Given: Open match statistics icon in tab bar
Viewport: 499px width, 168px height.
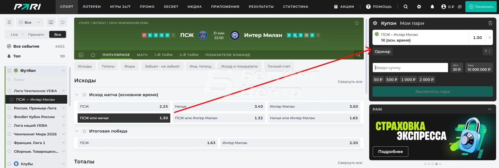Looking at the screenshot, I should pos(81,55).
